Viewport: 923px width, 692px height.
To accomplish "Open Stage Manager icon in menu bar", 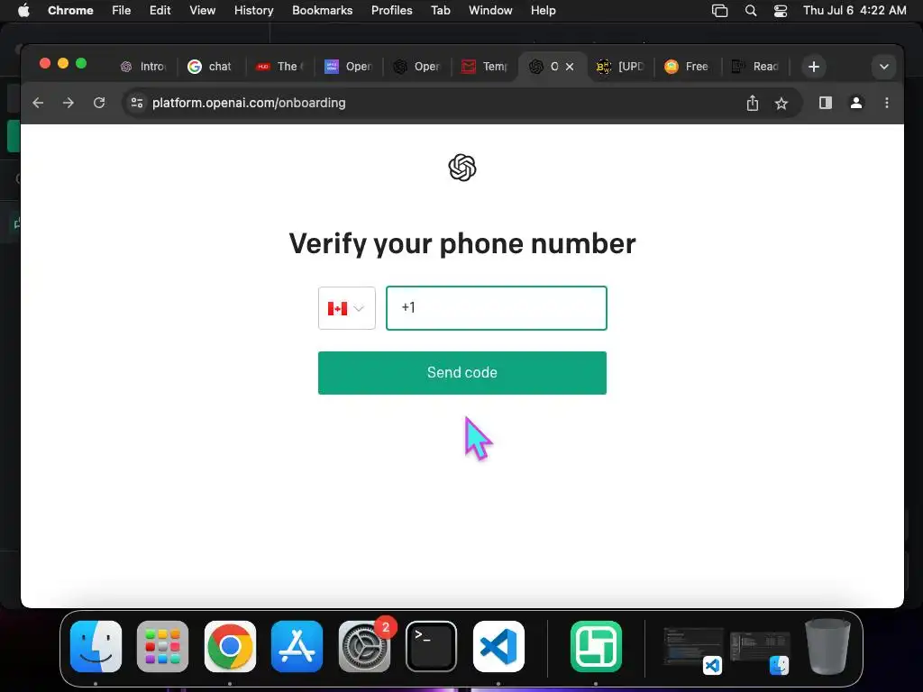I will click(x=719, y=11).
